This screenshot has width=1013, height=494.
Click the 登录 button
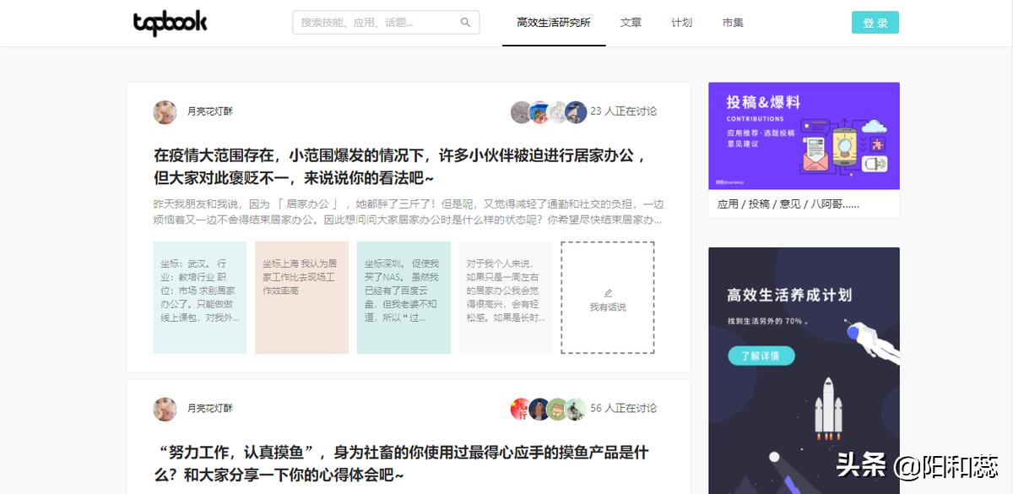point(875,22)
